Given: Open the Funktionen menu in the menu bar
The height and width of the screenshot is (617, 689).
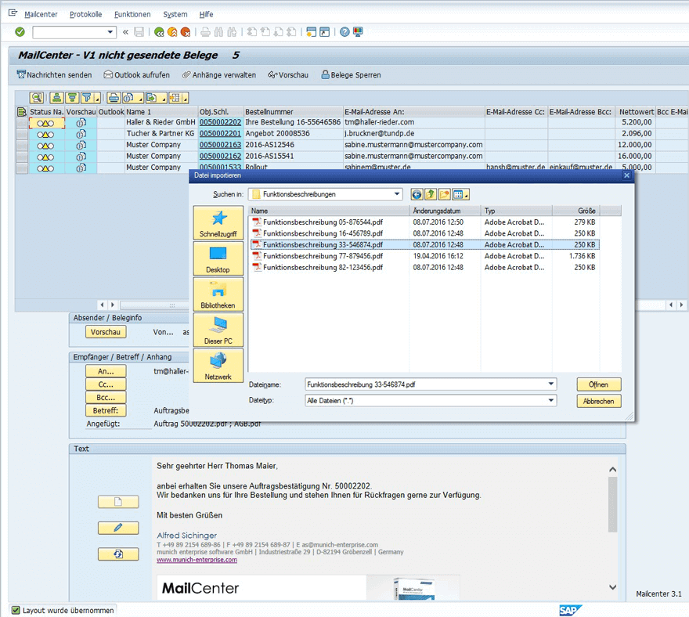Looking at the screenshot, I should (132, 14).
